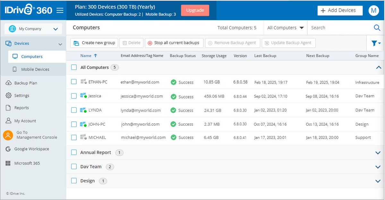Check the checkbox next to ETHAN-PC

click(74, 82)
